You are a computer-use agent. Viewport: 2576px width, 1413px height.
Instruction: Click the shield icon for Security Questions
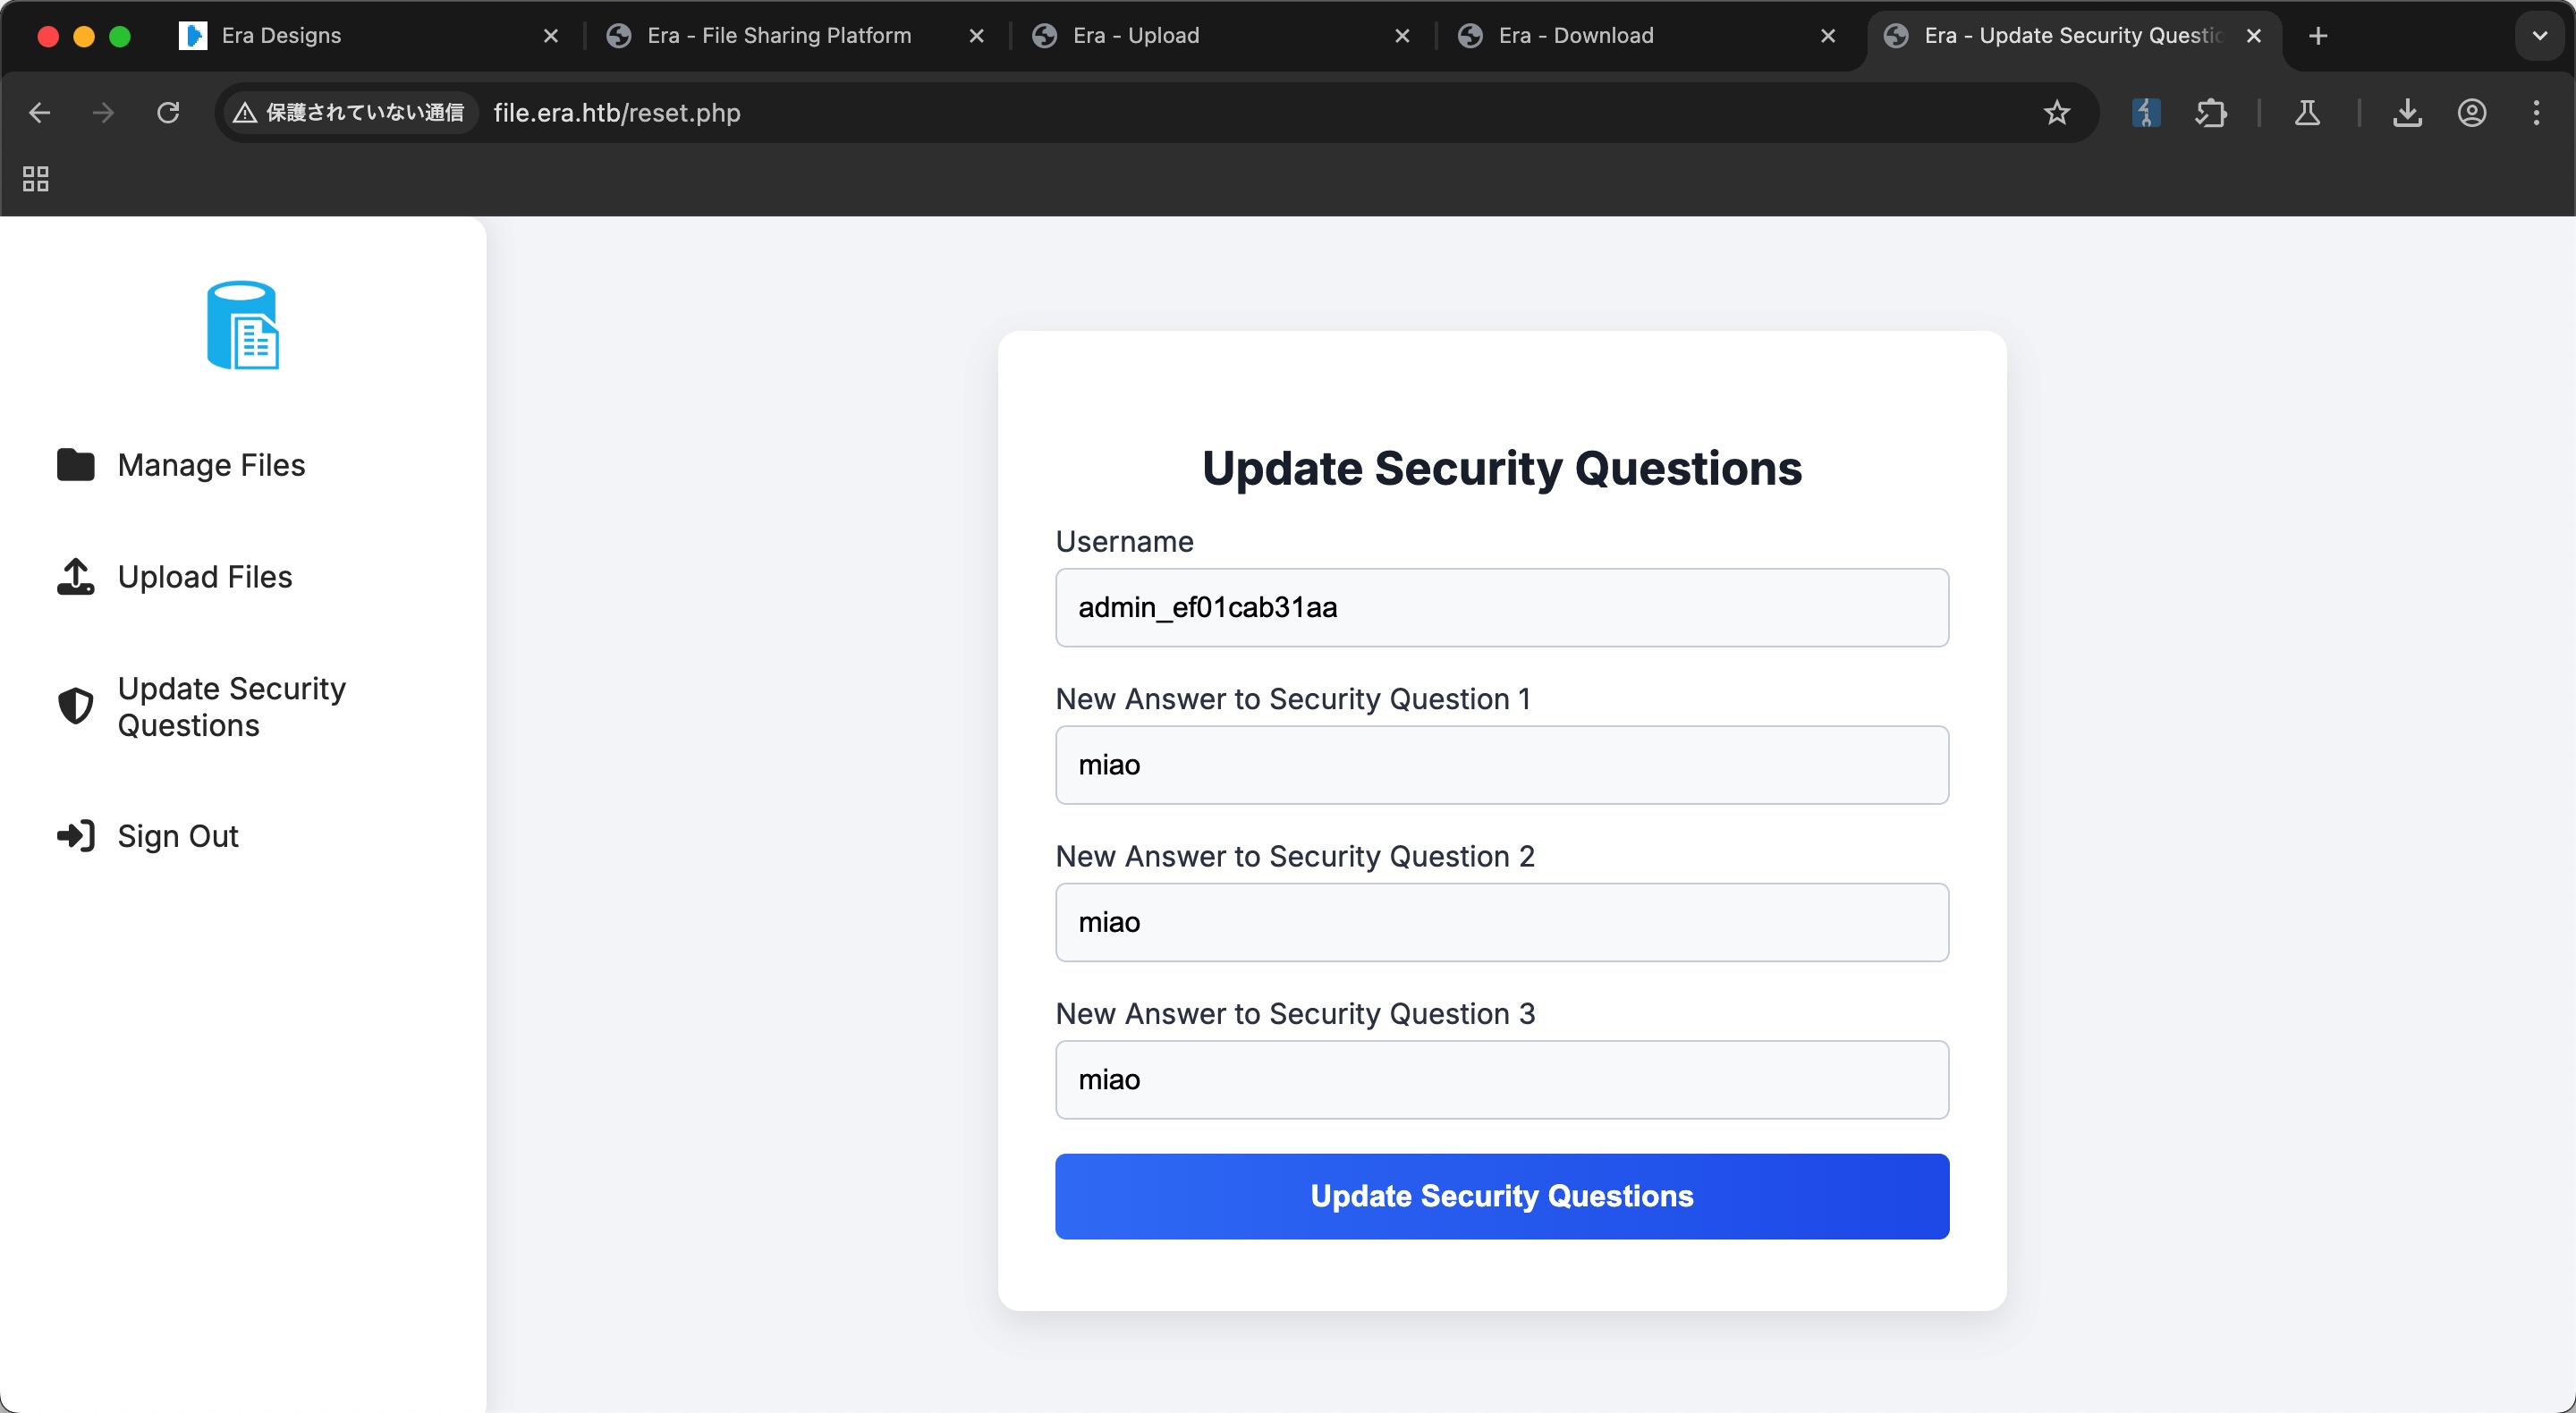[76, 706]
